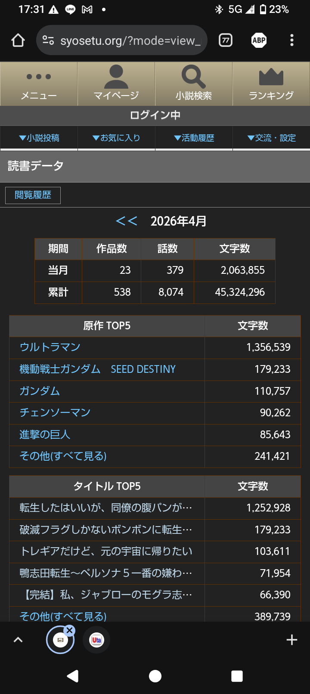This screenshot has width=310, height=694.
Task: Tap the browser home icon
Action: tap(18, 40)
